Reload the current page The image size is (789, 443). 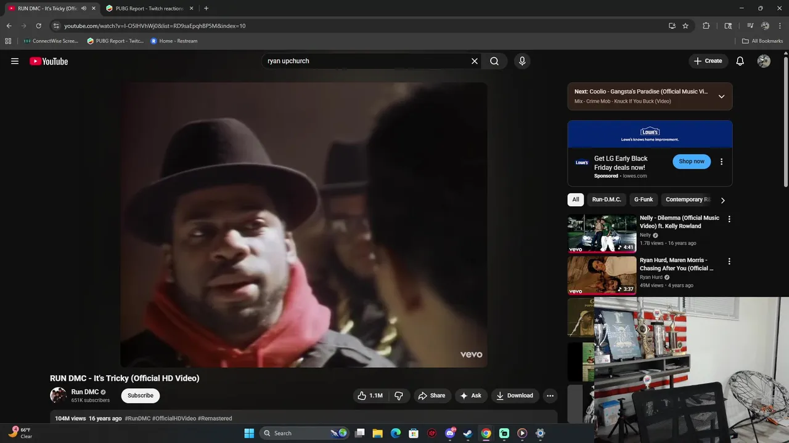(x=38, y=26)
